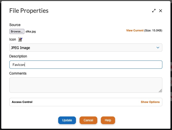Open the View Current file link
This screenshot has width=172, height=130.
click(135, 30)
